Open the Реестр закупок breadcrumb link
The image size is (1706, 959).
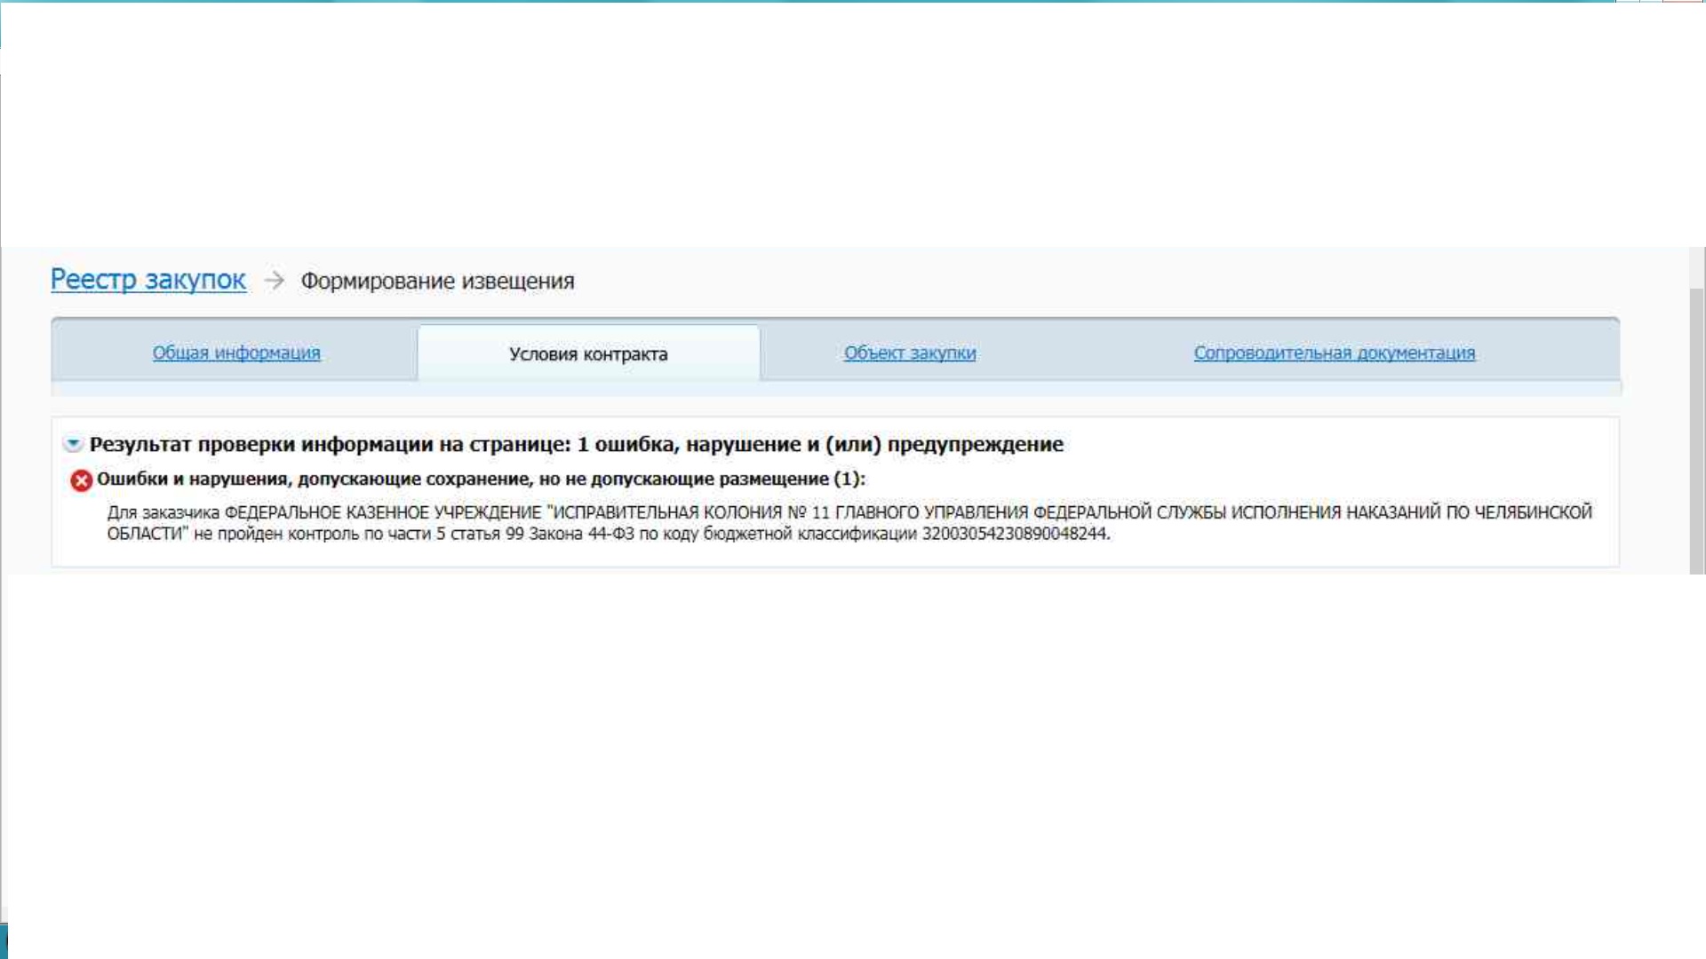(147, 280)
